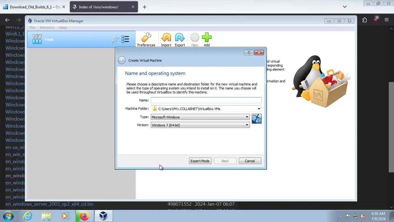Image resolution: width=394 pixels, height=222 pixels.
Task: Click the uBlock red shield icon
Action: pyautogui.click(x=376, y=19)
